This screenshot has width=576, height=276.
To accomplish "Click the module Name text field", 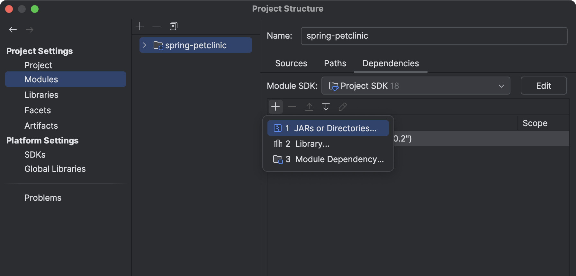I will [434, 36].
